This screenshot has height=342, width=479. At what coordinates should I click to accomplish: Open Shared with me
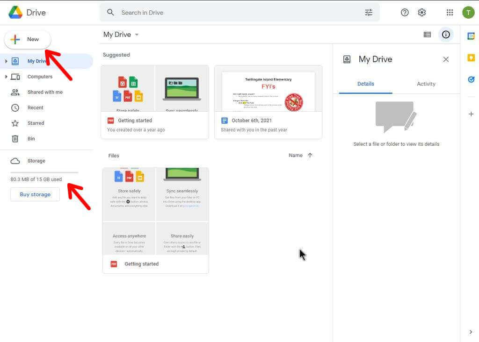tap(46, 92)
